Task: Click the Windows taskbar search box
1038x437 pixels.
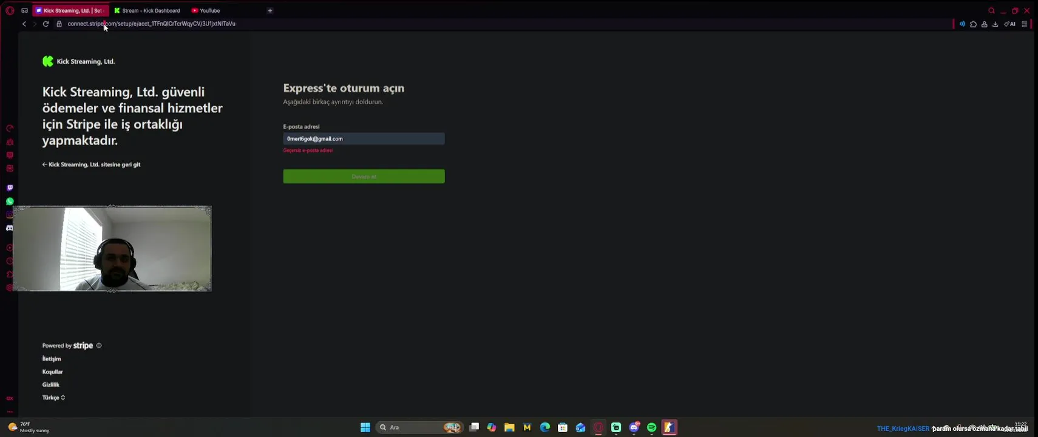Action: click(x=420, y=427)
